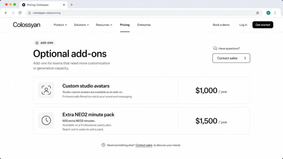Click the macOS green fullscreen button
283x159 pixels.
pos(15,4)
